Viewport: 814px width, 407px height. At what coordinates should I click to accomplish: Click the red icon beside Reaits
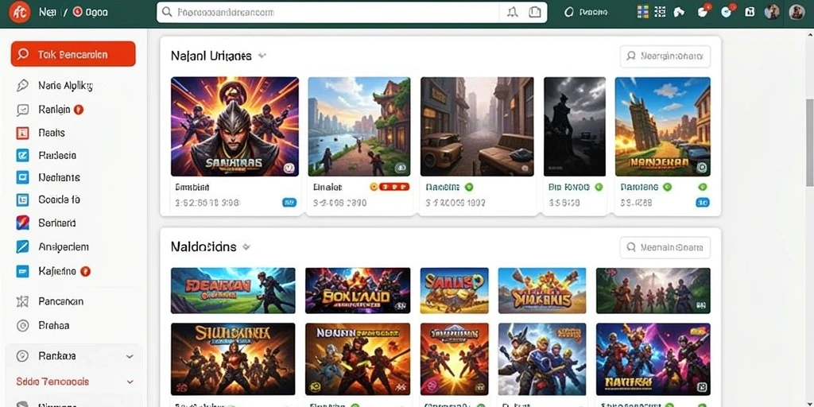pos(22,133)
